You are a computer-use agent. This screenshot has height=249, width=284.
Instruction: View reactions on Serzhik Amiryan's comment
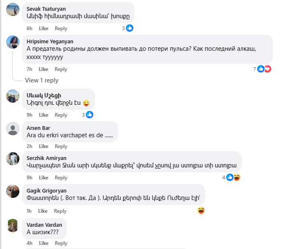(x=233, y=177)
